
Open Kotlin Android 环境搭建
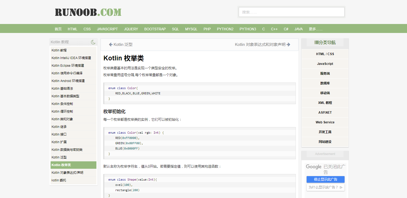point(73,81)
